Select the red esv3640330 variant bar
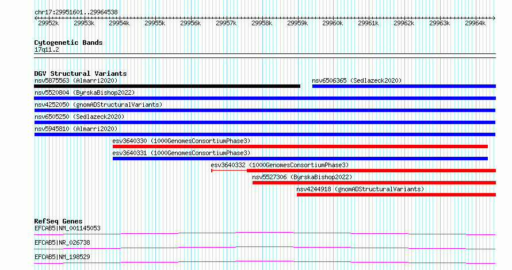The width and height of the screenshot is (512, 270). pos(300,146)
